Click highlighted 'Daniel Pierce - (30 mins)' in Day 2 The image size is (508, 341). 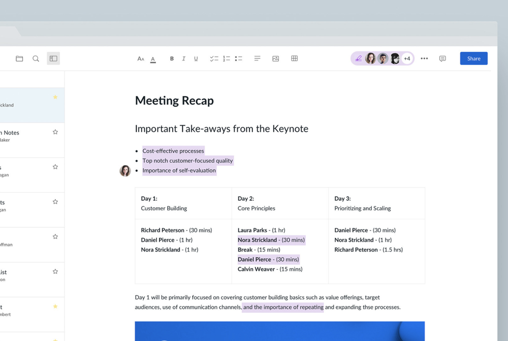[268, 259]
